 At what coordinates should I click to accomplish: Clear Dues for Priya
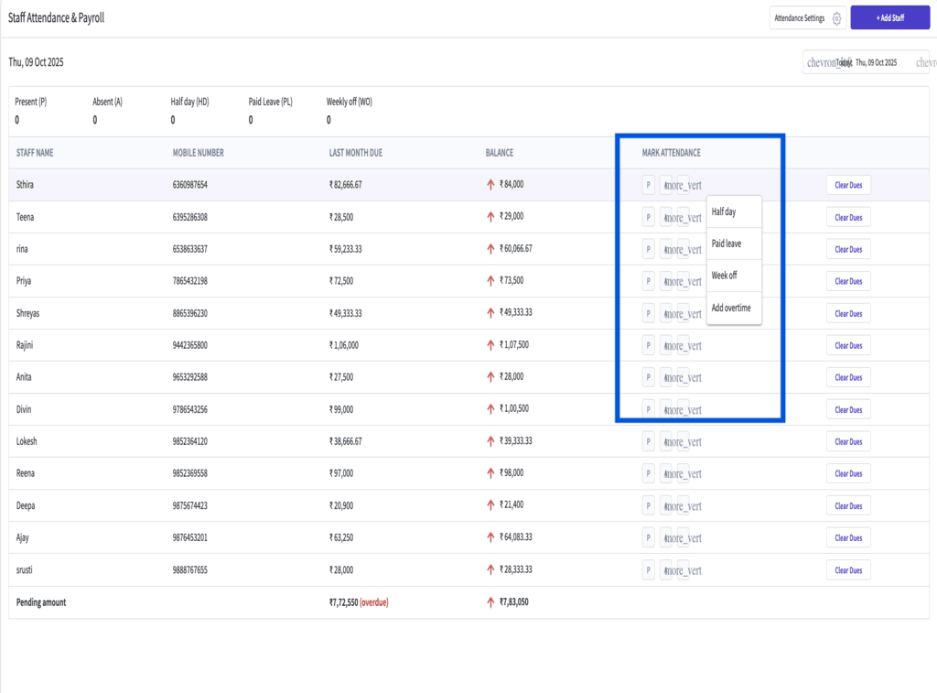pos(848,281)
